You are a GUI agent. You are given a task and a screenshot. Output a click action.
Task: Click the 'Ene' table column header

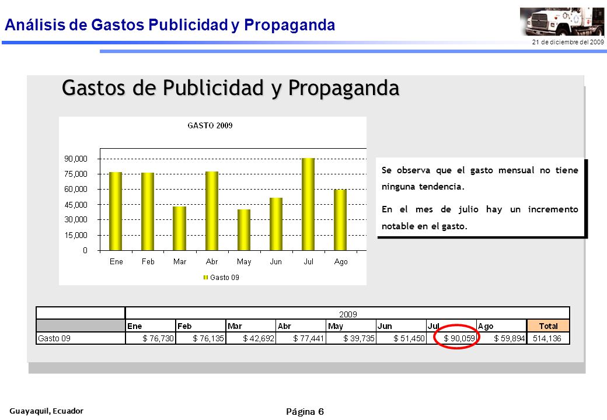tap(150, 326)
